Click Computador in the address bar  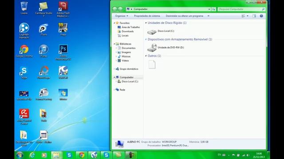pos(140,9)
